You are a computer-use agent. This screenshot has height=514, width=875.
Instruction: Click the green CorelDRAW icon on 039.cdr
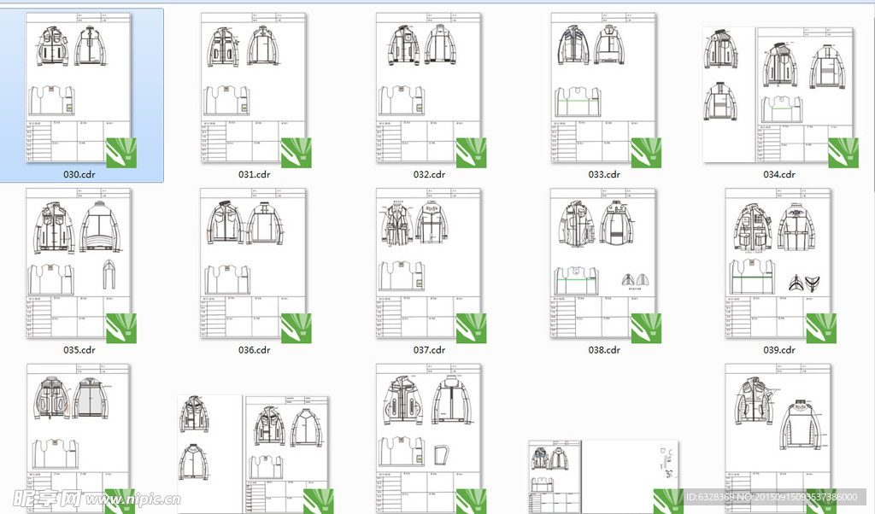[x=820, y=328]
